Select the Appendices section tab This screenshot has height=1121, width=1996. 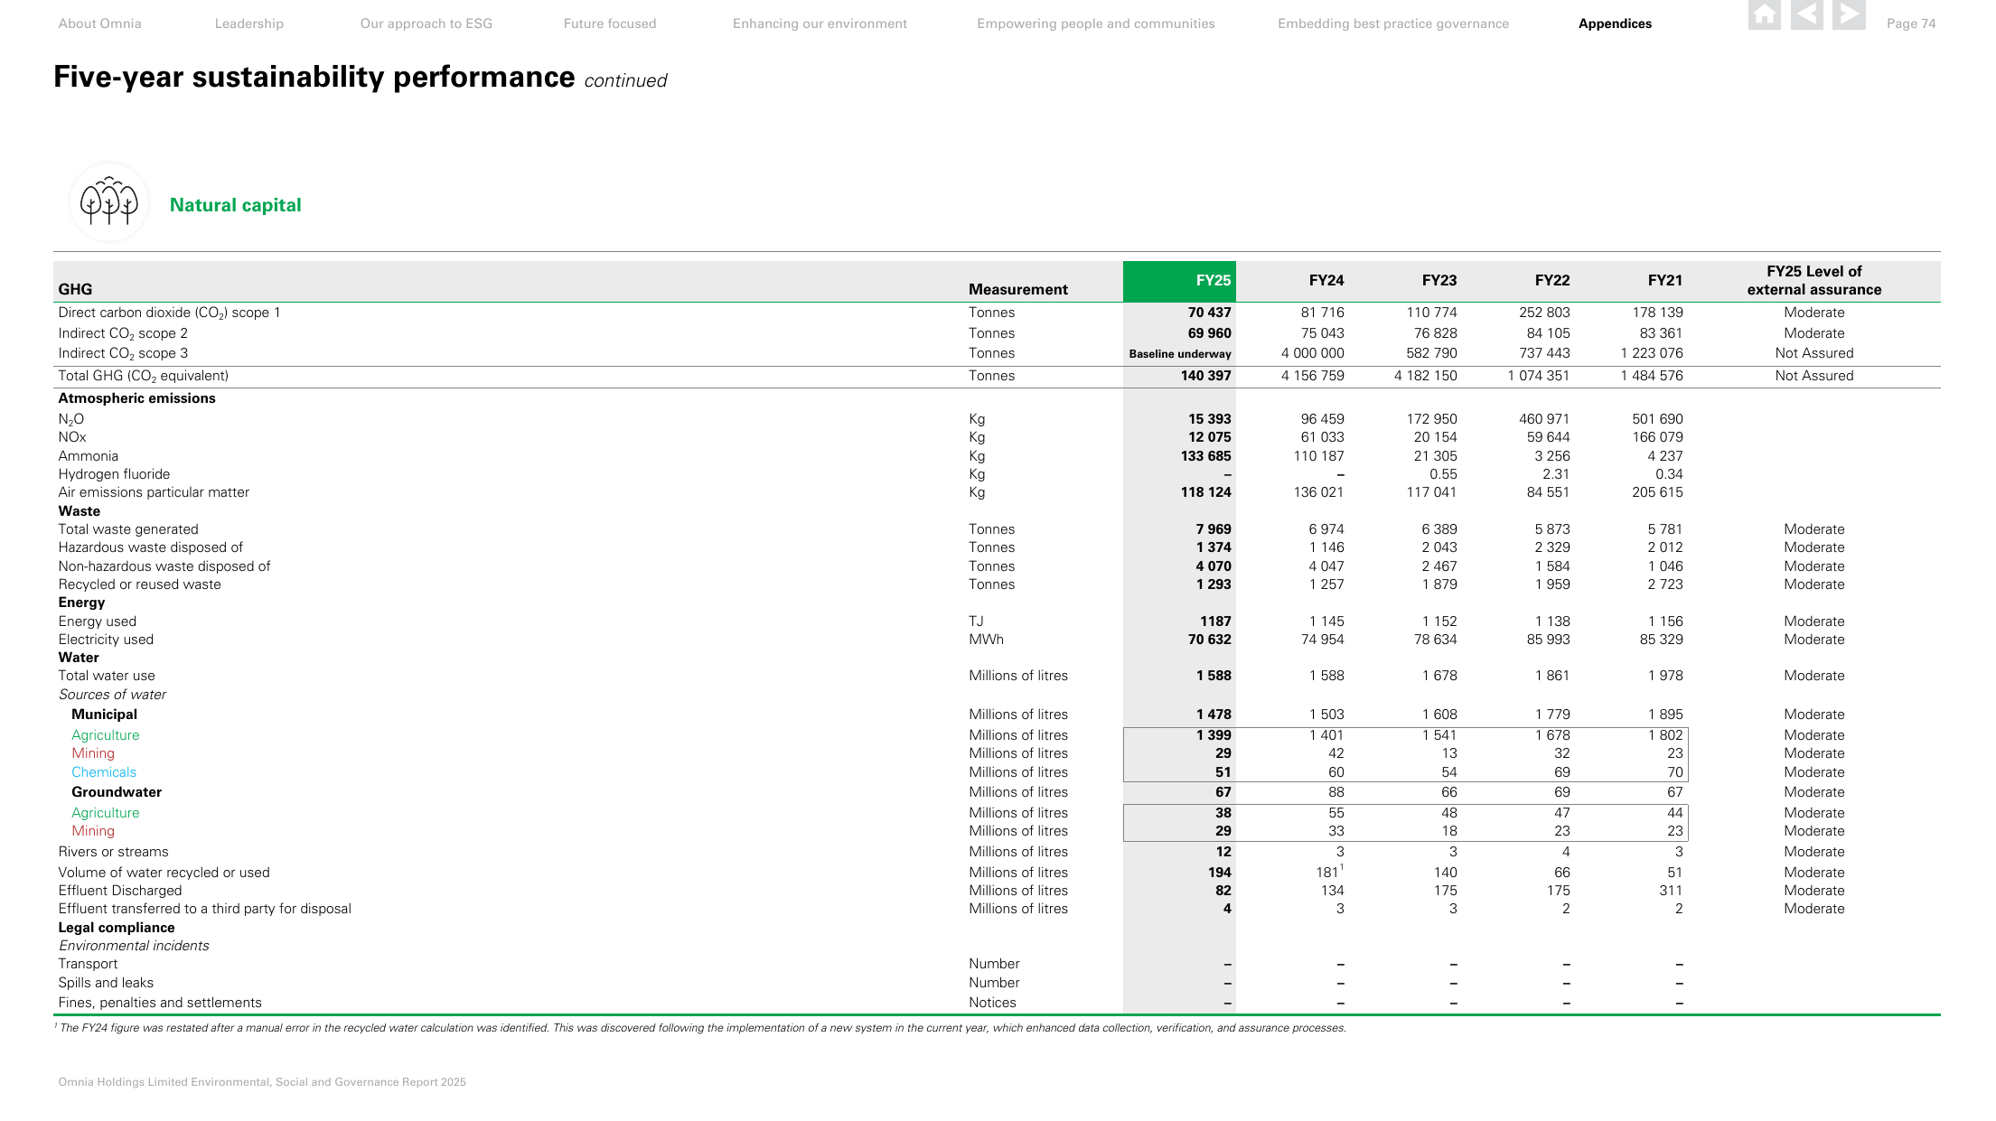click(x=1615, y=23)
